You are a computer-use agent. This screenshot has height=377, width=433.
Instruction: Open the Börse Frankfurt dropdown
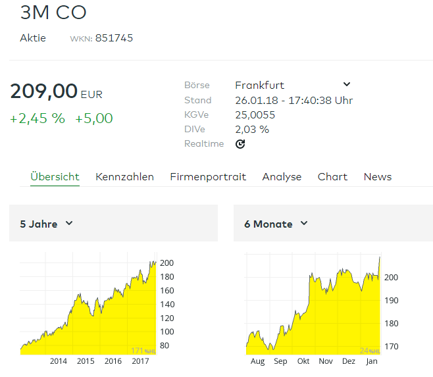click(x=293, y=85)
